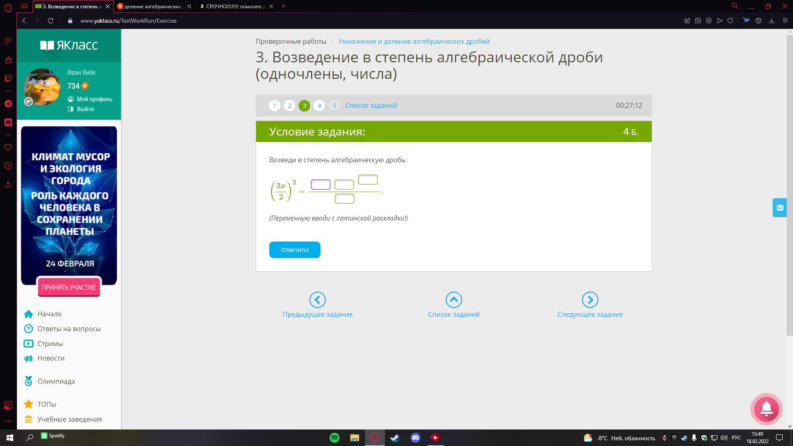
Task: Open Twitch in the Opera sidebar
Action: [8, 78]
